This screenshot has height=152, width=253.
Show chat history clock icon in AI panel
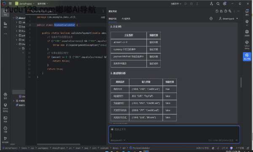pyautogui.click(x=217, y=11)
